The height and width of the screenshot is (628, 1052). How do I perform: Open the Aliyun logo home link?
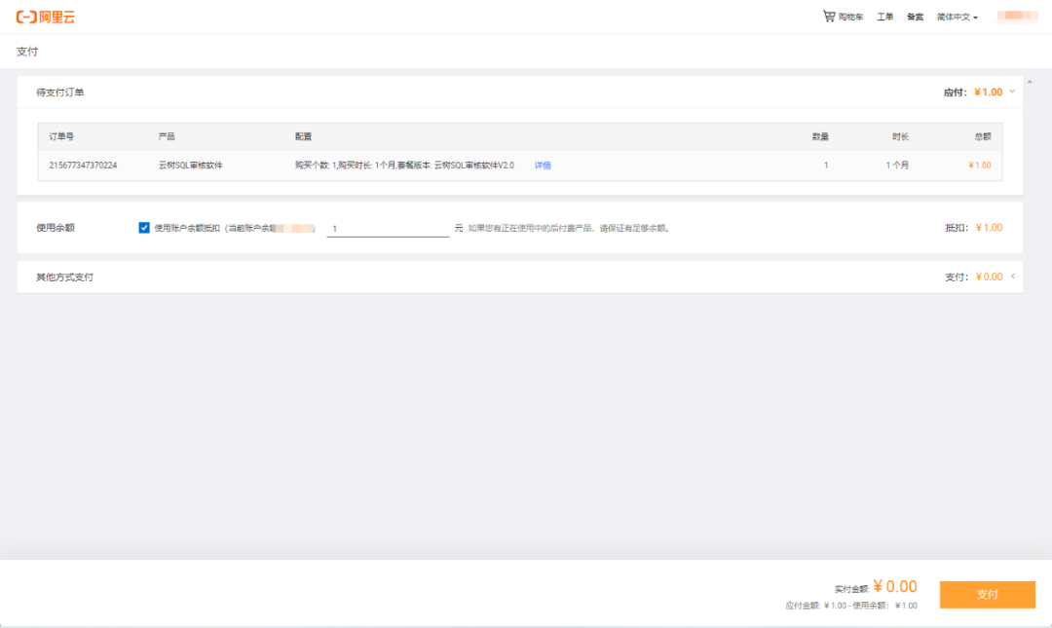tap(46, 17)
